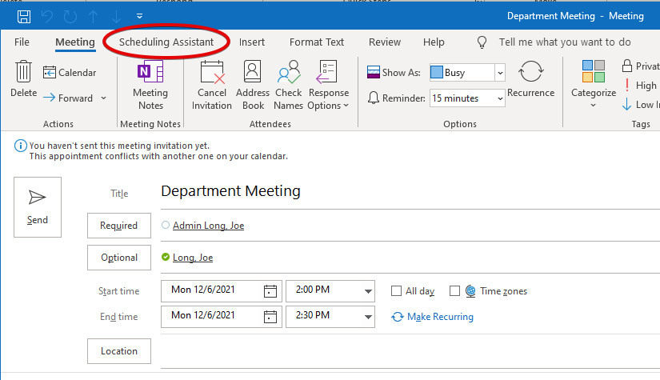Image resolution: width=660 pixels, height=380 pixels.
Task: Expand the start time 2:00 PM dropdown
Action: [368, 291]
